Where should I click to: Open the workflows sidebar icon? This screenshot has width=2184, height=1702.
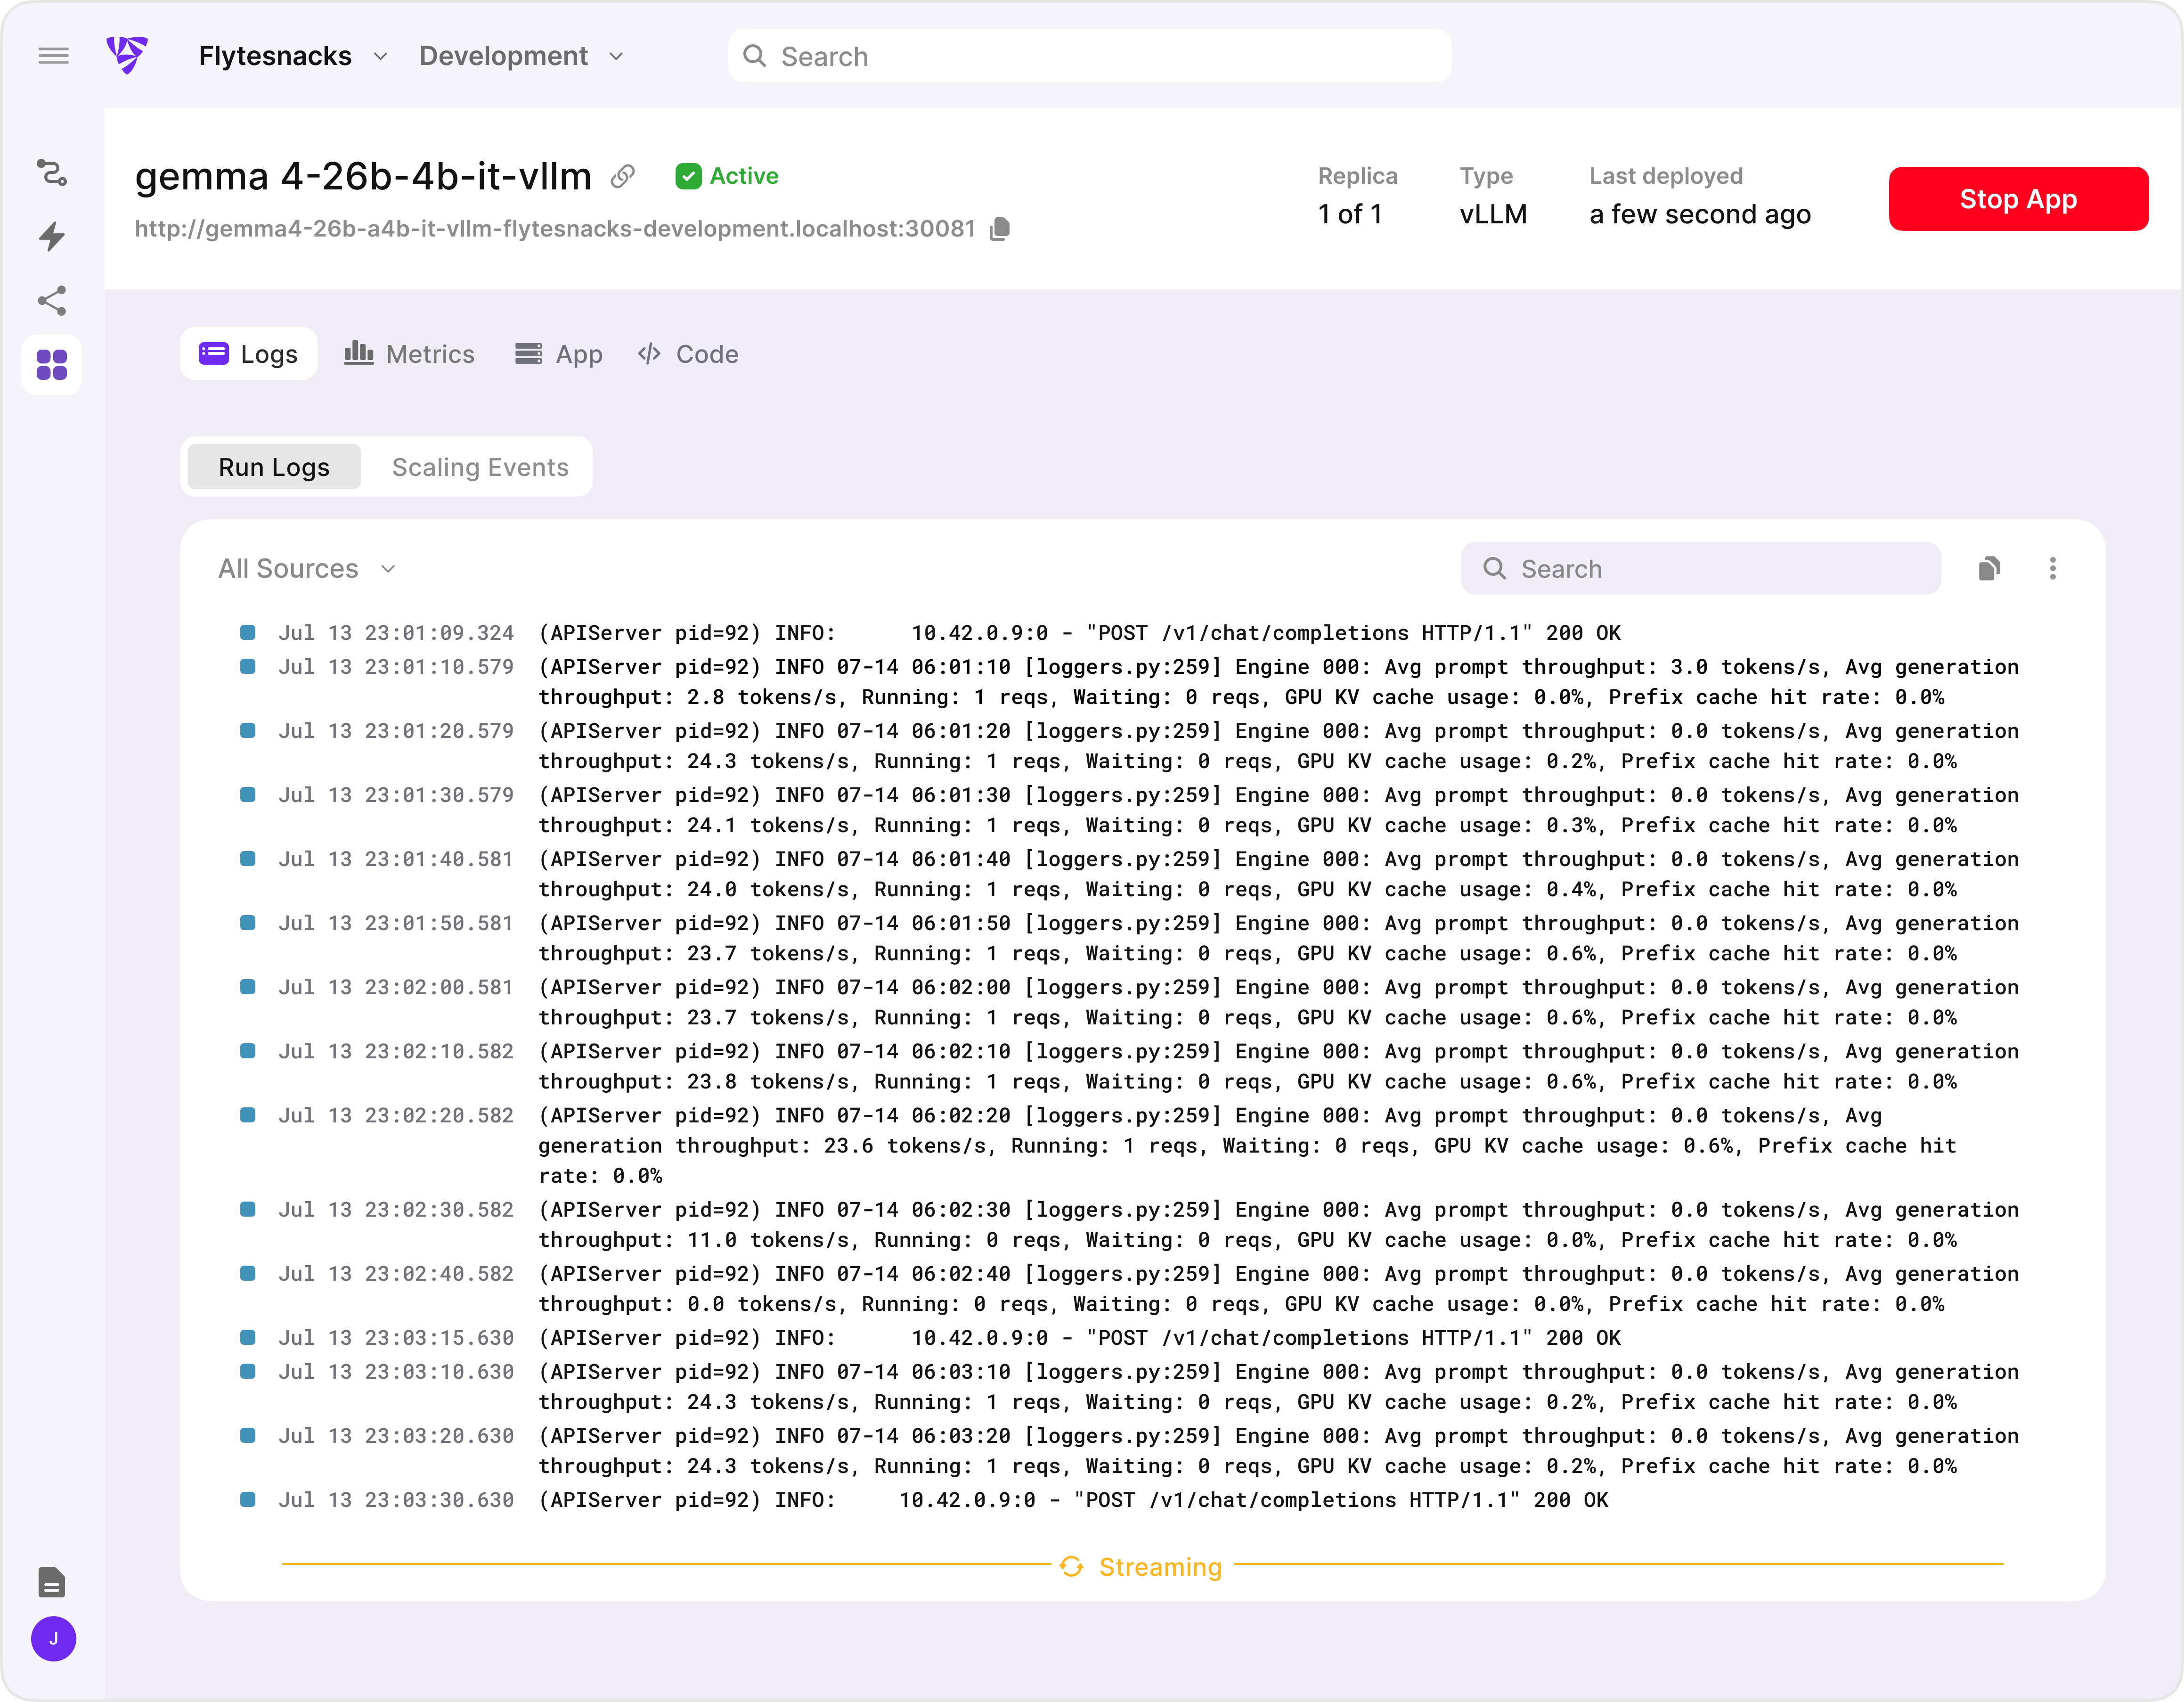pos(52,173)
